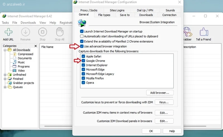Close the Categories panel with X
Screen dimensions: 223x137
point(36,46)
